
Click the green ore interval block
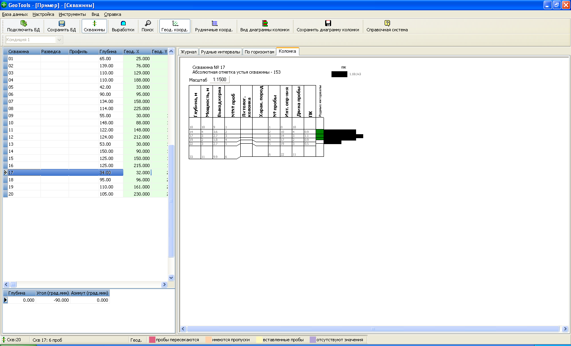point(320,134)
